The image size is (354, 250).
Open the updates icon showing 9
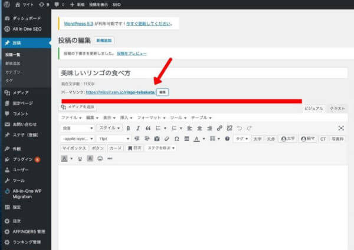[44, 5]
